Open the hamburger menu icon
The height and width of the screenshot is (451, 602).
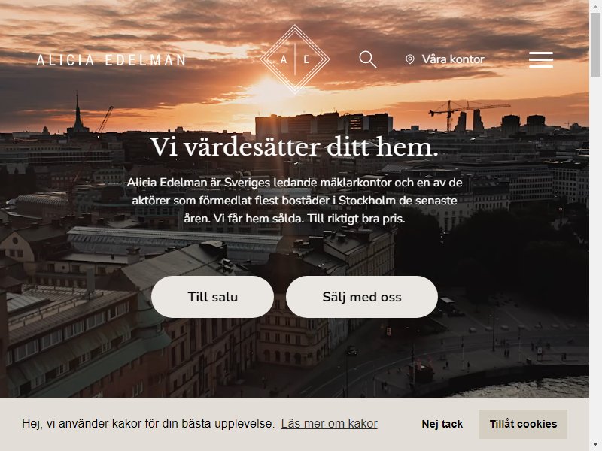(x=540, y=59)
